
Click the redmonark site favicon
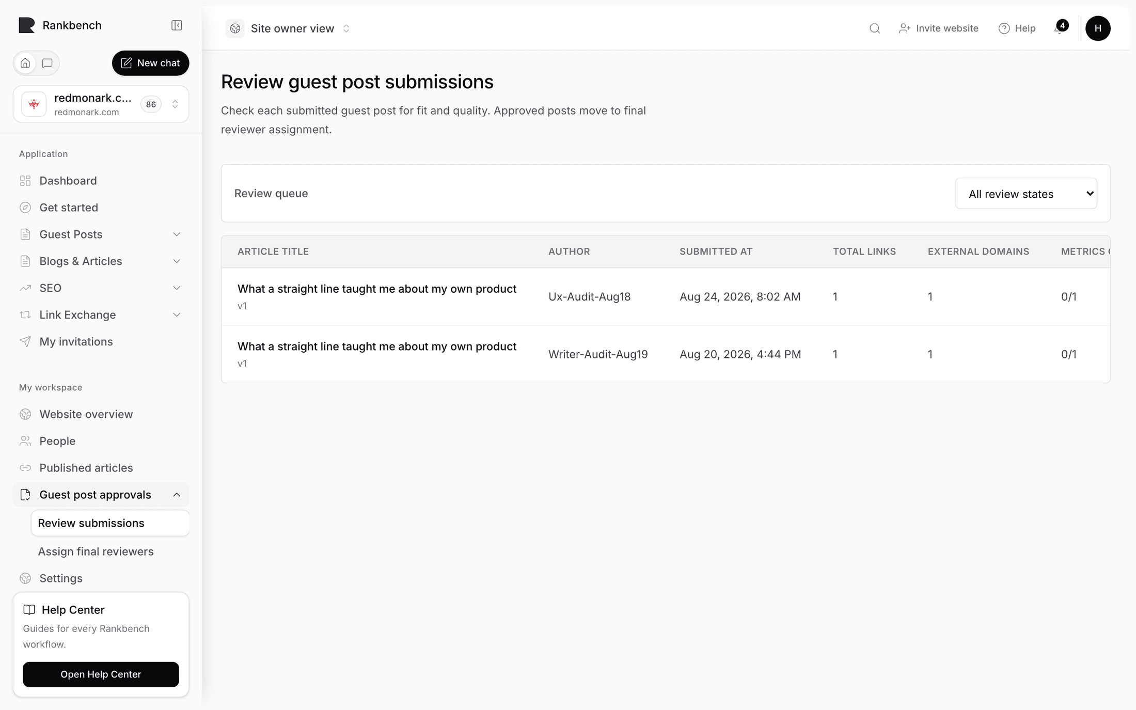[x=34, y=104]
